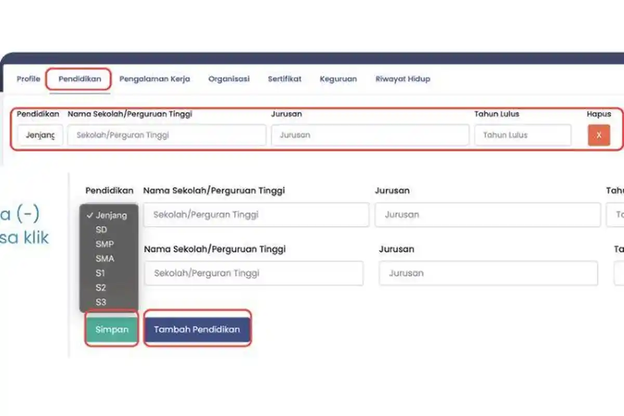The width and height of the screenshot is (624, 416).
Task: Click the orange X delete button
Action: [x=599, y=135]
